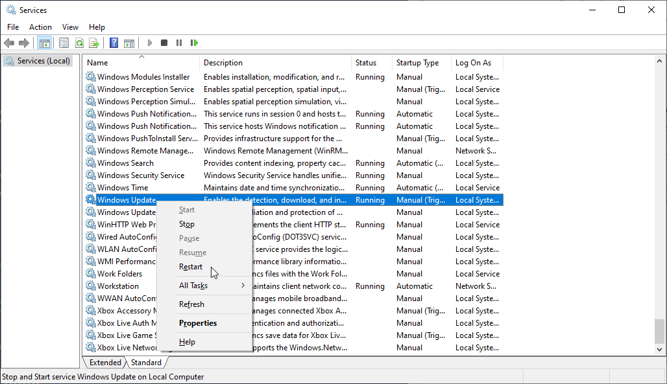Image resolution: width=667 pixels, height=384 pixels.
Task: Open the blue Help question mark toolbar icon
Action: click(114, 43)
